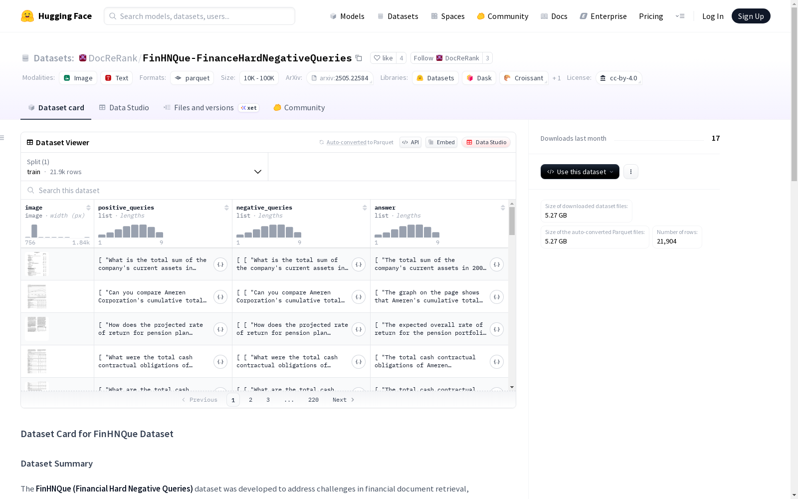
Task: Filter by the Image modality tag
Action: [x=78, y=78]
